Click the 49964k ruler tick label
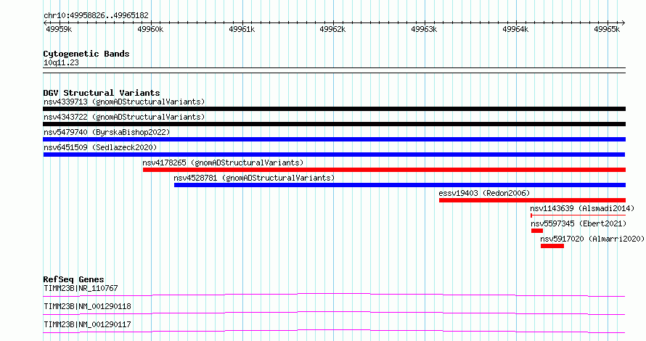 tap(515, 29)
